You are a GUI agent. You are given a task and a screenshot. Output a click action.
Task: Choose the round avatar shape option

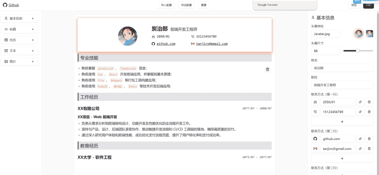(358, 34)
